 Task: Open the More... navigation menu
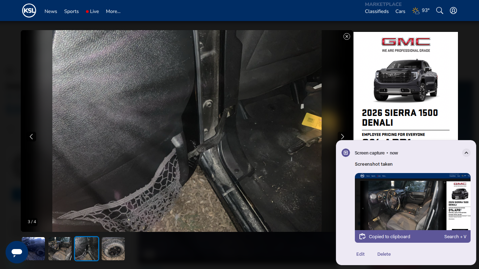click(x=113, y=11)
